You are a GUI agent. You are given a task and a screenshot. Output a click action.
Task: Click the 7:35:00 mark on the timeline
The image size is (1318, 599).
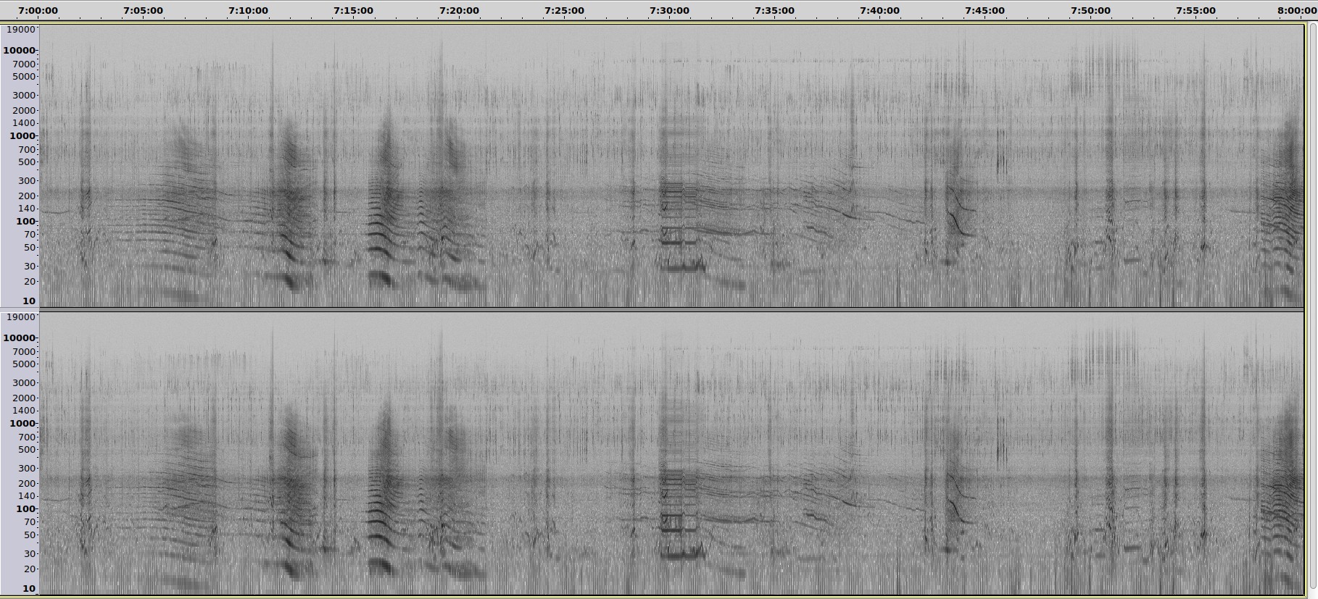point(774,11)
